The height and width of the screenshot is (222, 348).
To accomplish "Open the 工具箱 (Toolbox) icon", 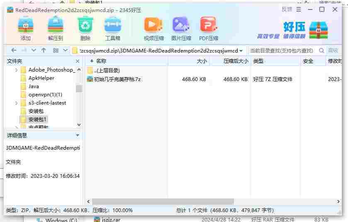I will pos(113,28).
